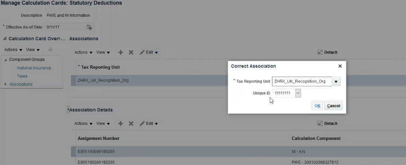Open the Tax Reporting Unit dropdown arrow

pos(336,81)
